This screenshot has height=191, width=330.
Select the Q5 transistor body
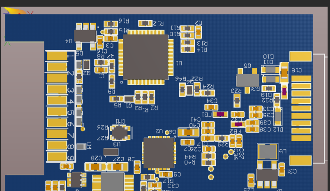247,80
